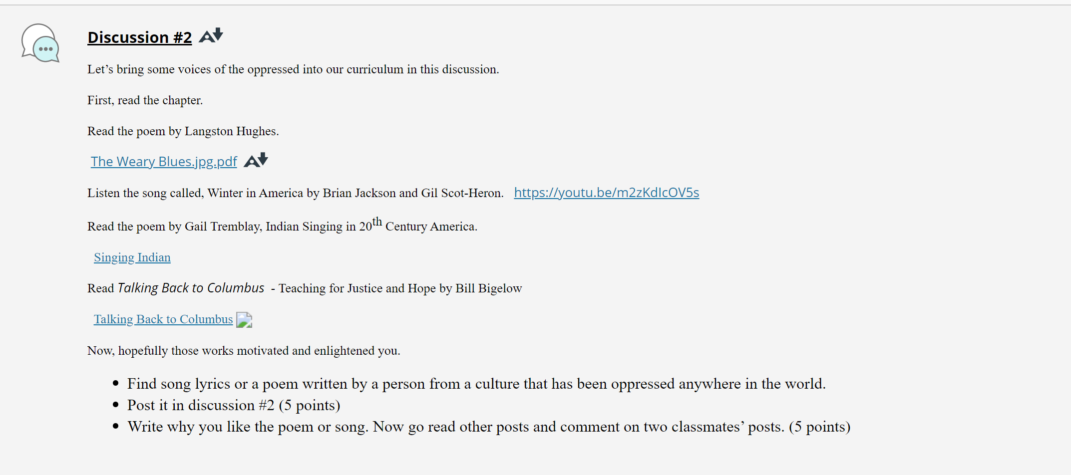The width and height of the screenshot is (1071, 475).
Task: Open the Talking Back to Columbus link
Action: click(163, 319)
